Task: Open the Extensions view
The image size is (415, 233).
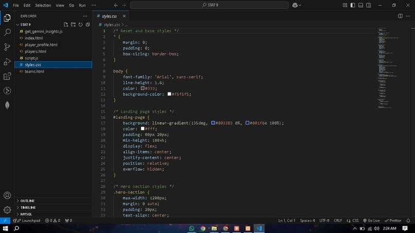Action: 7,76
